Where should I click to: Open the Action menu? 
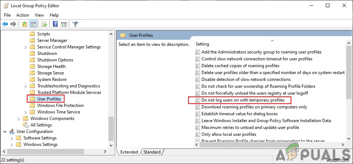(22, 15)
